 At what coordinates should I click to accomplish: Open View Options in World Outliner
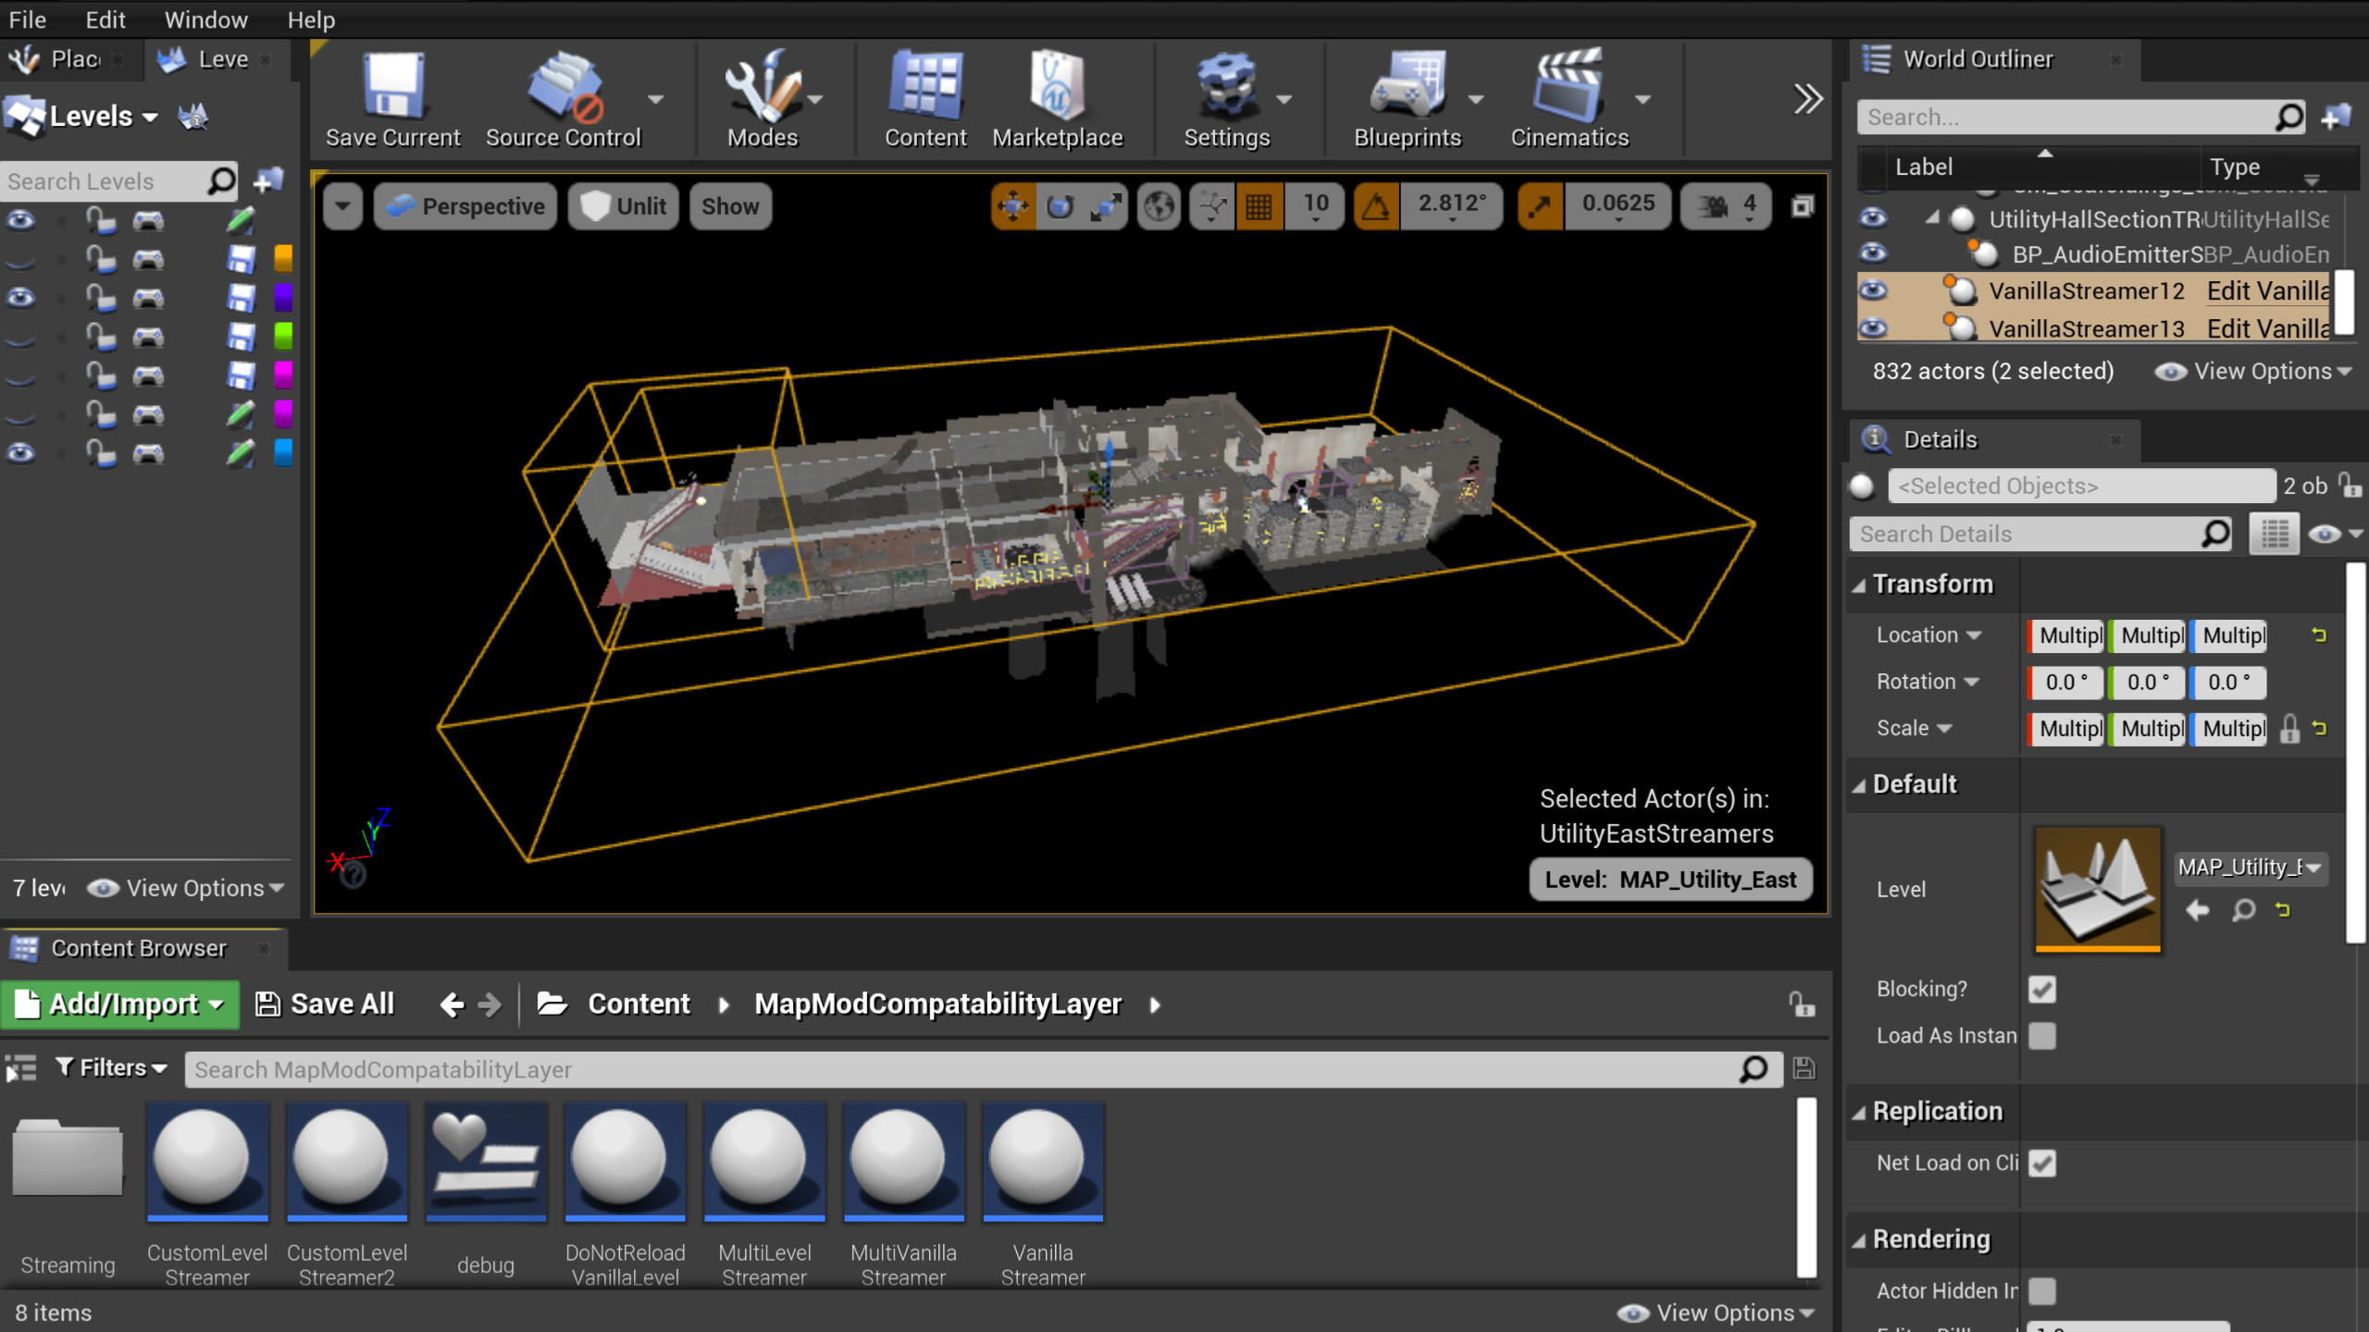2252,370
